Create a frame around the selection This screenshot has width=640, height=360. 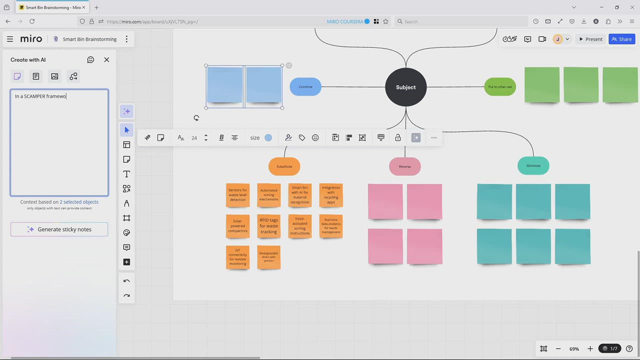[x=362, y=137]
